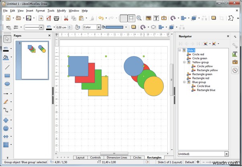Select Rectangle yellow in Navigator
The width and height of the screenshot is (242, 167).
[207, 70]
